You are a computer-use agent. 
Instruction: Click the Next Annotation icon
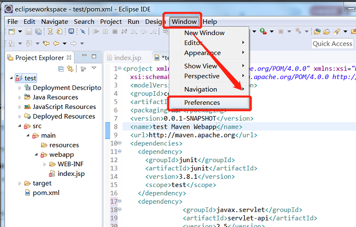tap(12, 43)
